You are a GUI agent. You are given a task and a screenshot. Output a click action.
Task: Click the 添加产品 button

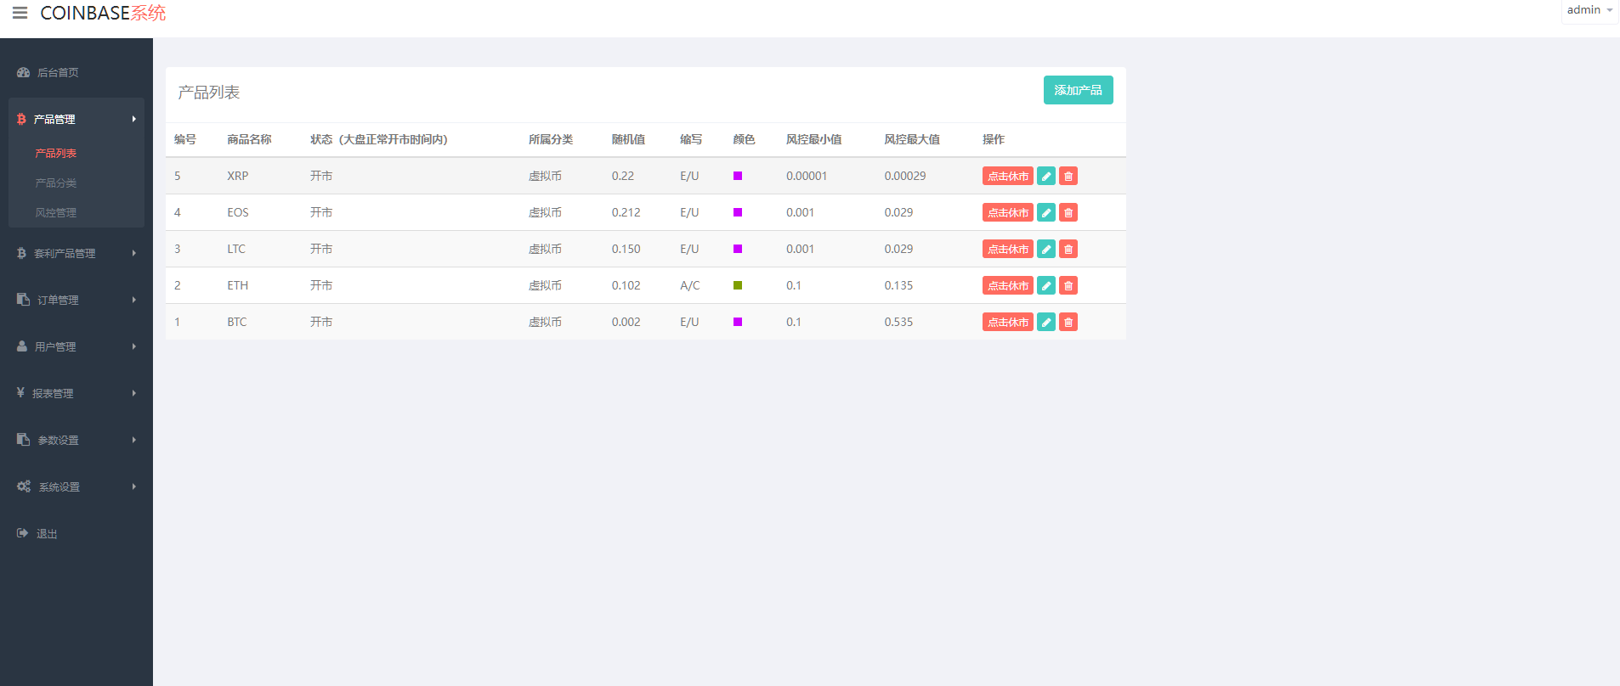(x=1078, y=90)
